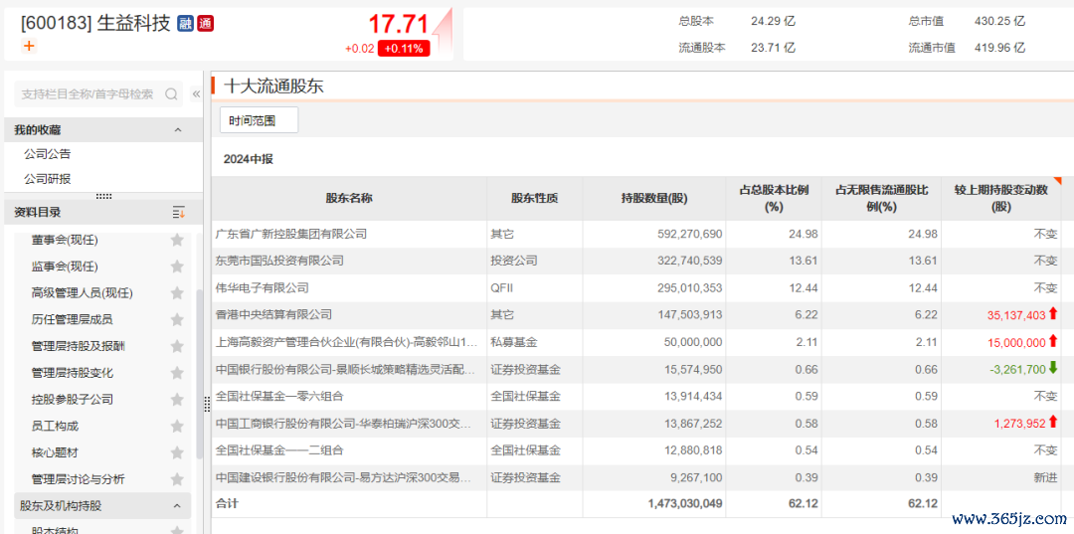The width and height of the screenshot is (1074, 534).
Task: Star the 管理层讨论与分析 item
Action: coord(177,478)
